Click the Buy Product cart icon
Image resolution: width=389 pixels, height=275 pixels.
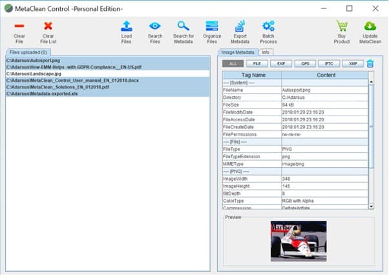coord(342,26)
